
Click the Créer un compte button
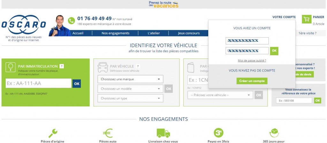point(252,81)
